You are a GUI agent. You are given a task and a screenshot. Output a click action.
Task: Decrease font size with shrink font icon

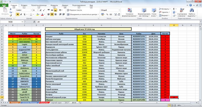coord(44,10)
